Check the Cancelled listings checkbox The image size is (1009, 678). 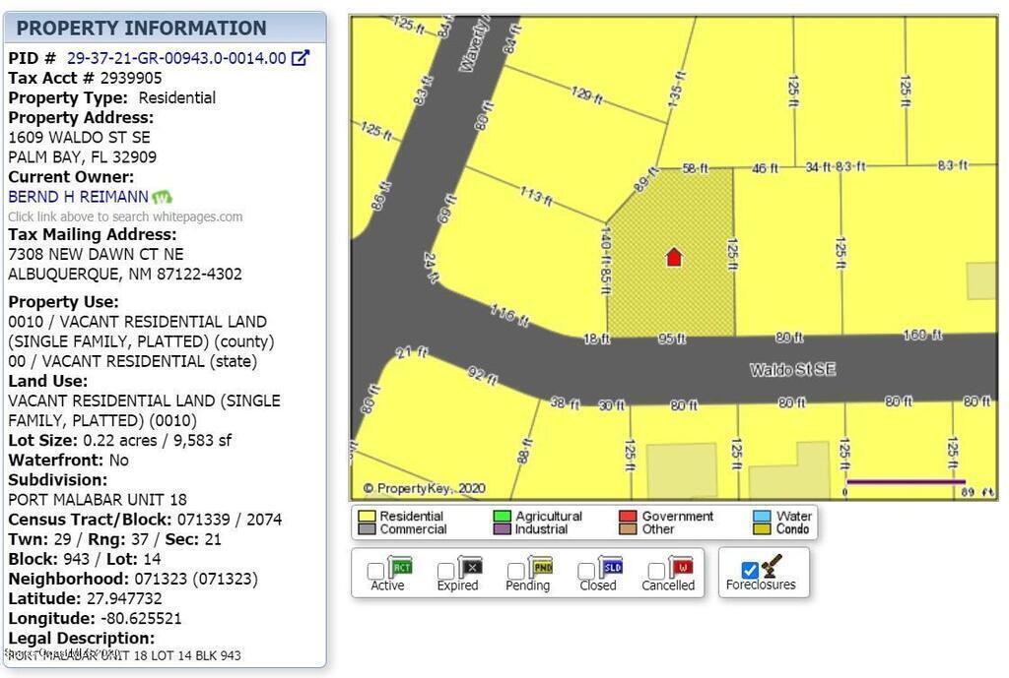(656, 571)
